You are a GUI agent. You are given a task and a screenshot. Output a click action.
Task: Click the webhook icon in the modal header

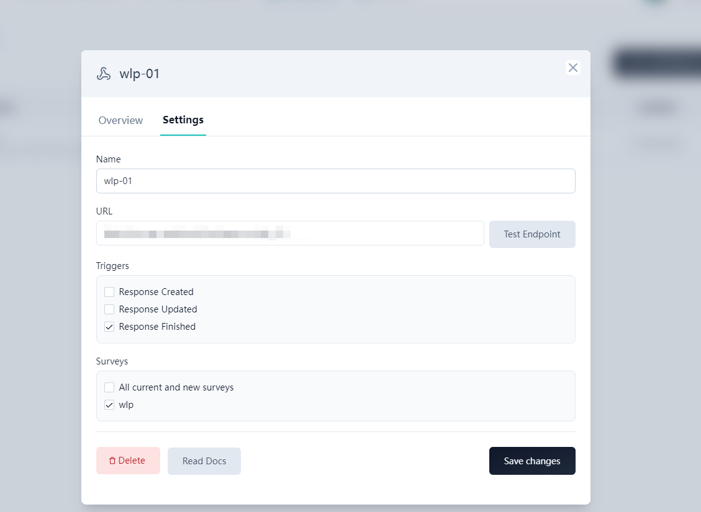pos(104,74)
